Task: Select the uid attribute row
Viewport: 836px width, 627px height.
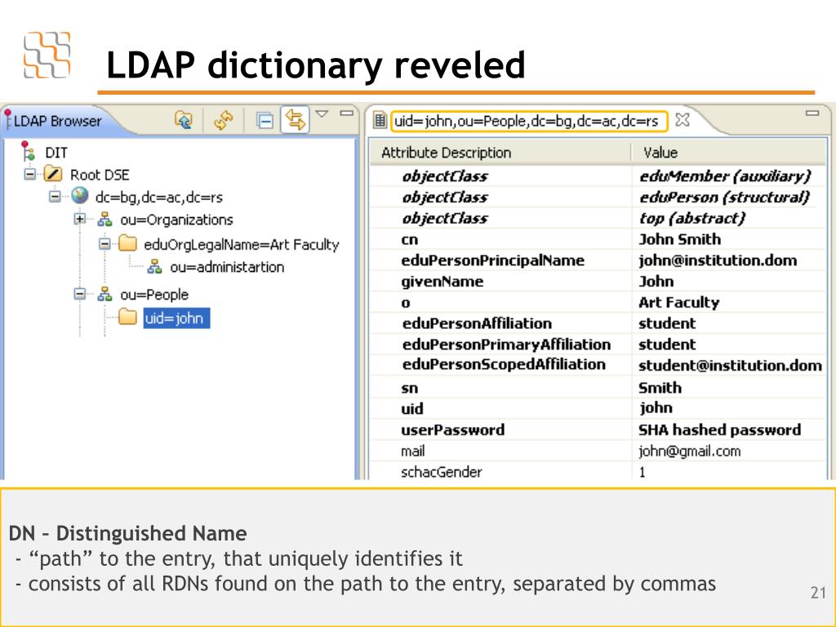Action: pyautogui.click(x=598, y=408)
